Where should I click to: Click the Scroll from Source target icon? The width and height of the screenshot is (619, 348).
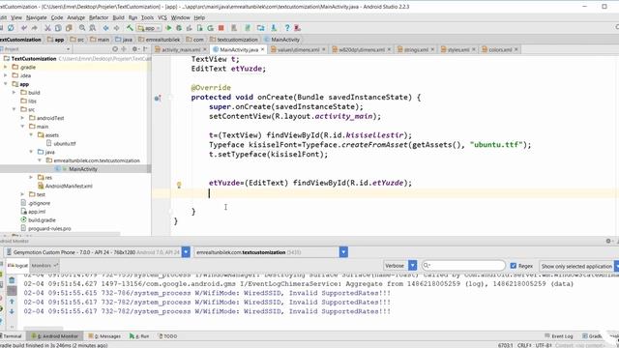coord(115,49)
